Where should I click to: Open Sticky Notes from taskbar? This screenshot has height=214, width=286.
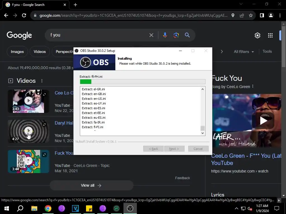coord(89,208)
